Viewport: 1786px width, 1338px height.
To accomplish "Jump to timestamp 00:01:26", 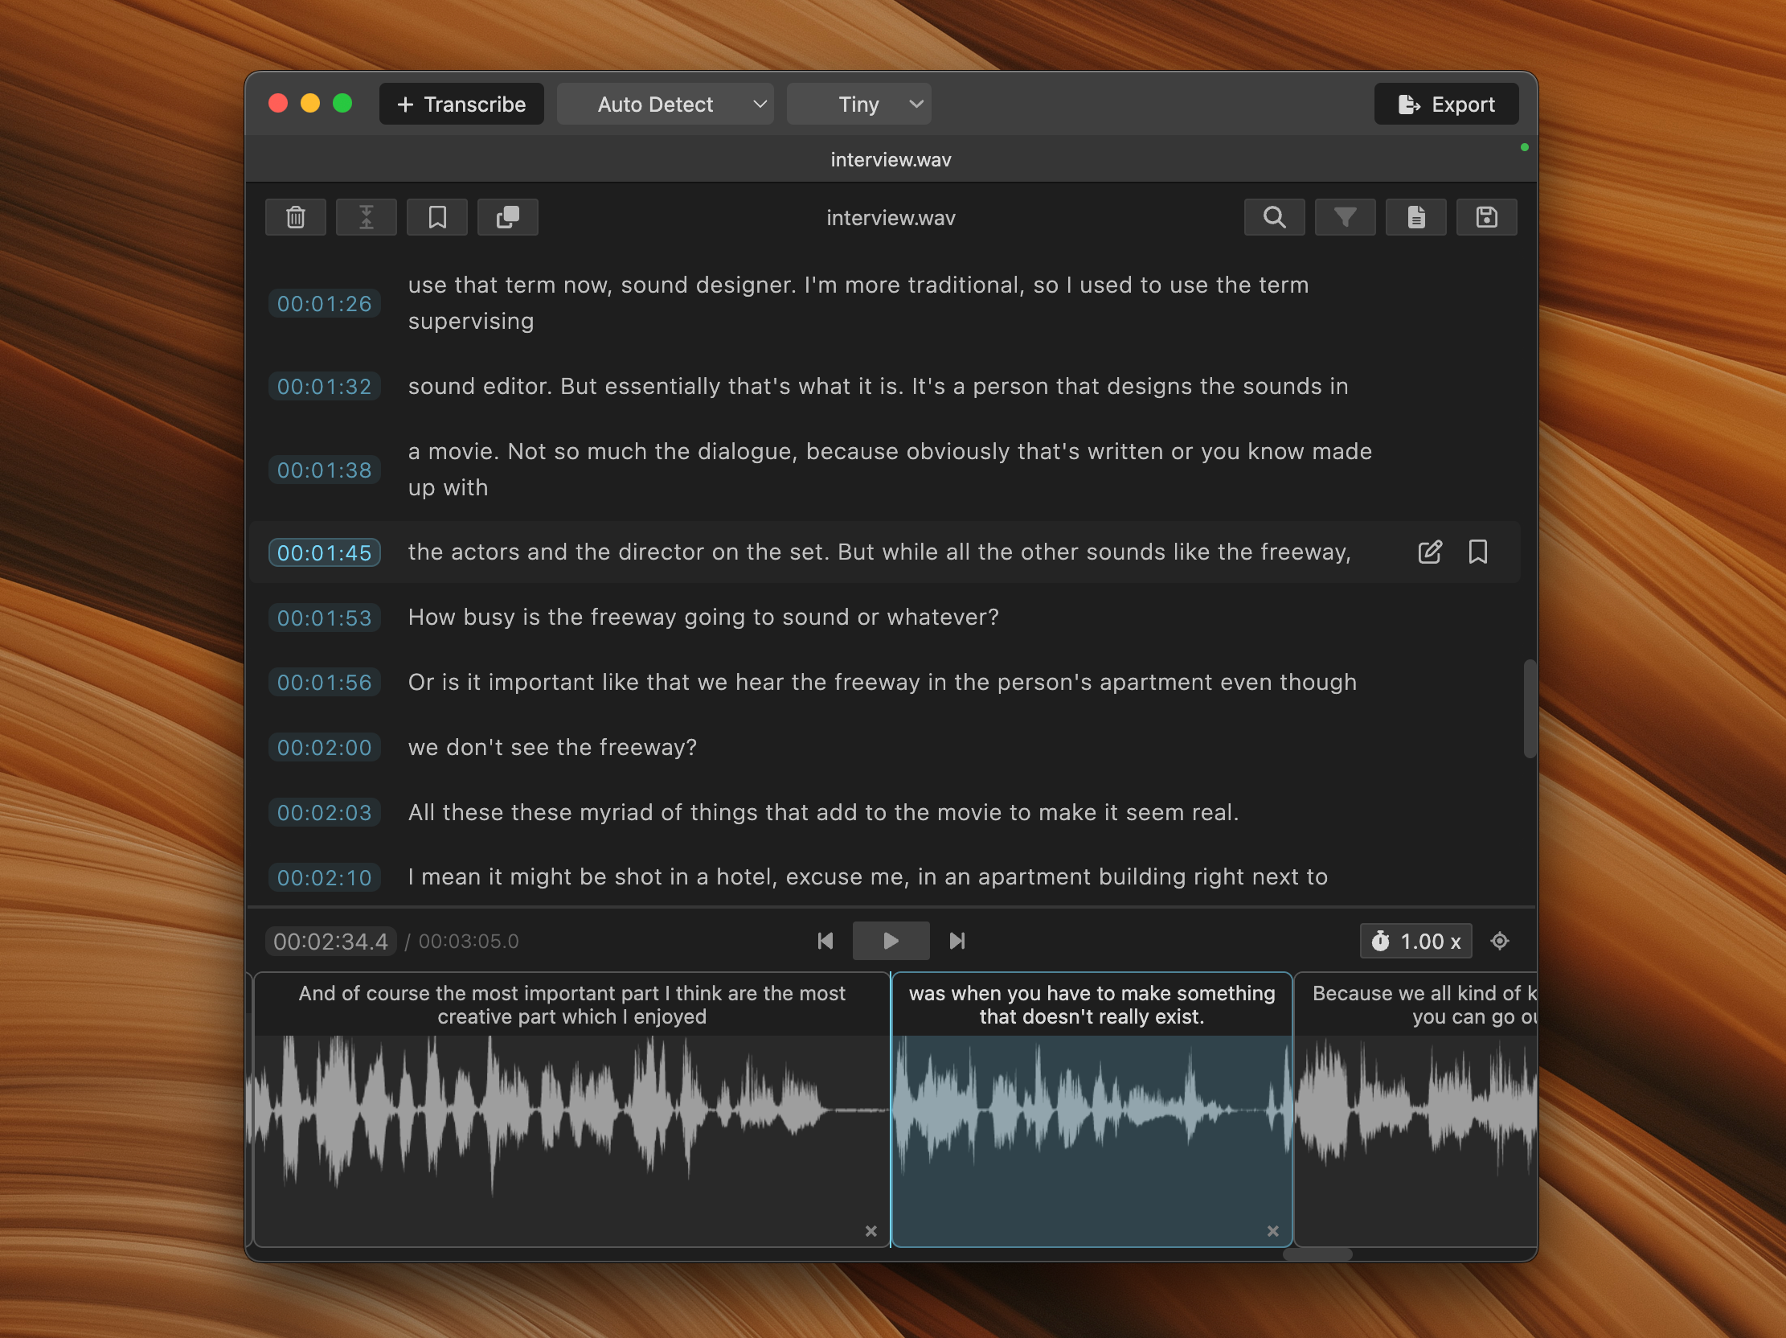I will click(324, 304).
